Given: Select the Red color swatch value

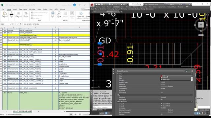Looking at the screenshot, I should [x=161, y=76].
